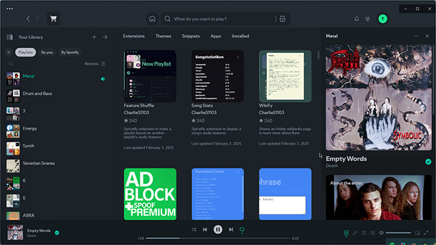The width and height of the screenshot is (436, 245).
Task: Clear library filters with X
Action: [x=8, y=52]
